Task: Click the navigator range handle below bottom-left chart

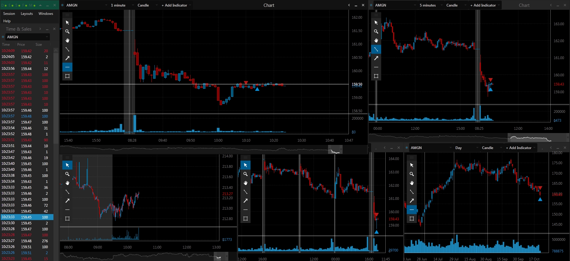Action: 227,256
